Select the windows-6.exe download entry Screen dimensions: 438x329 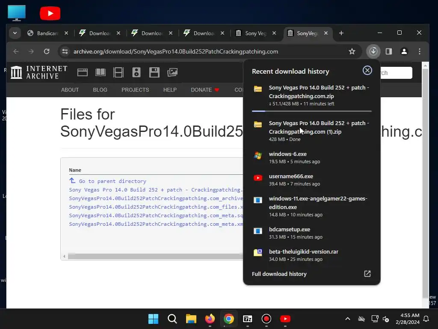[x=312, y=158]
